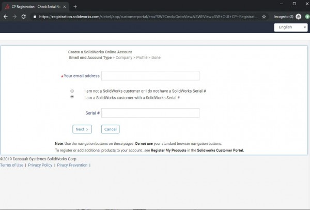Viewport: 310px width, 210px height.
Task: Open the Terms of Use link
Action: pyautogui.click(x=12, y=165)
